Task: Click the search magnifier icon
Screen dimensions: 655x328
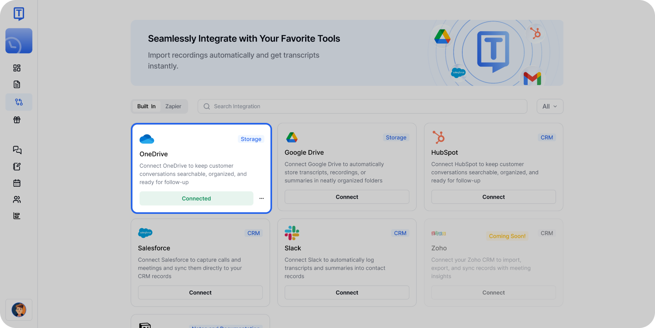Action: (x=207, y=107)
